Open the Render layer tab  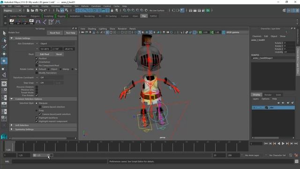click(268, 95)
